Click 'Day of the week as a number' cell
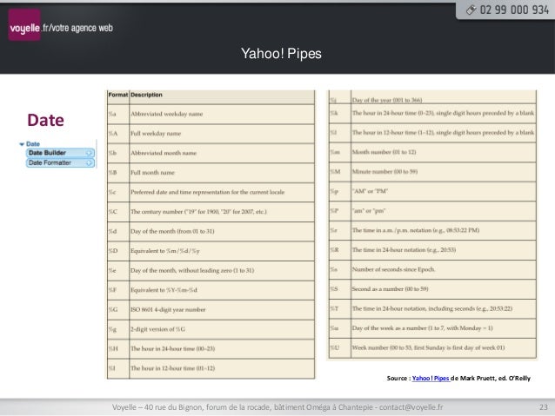555x416 pixels. tap(444, 328)
